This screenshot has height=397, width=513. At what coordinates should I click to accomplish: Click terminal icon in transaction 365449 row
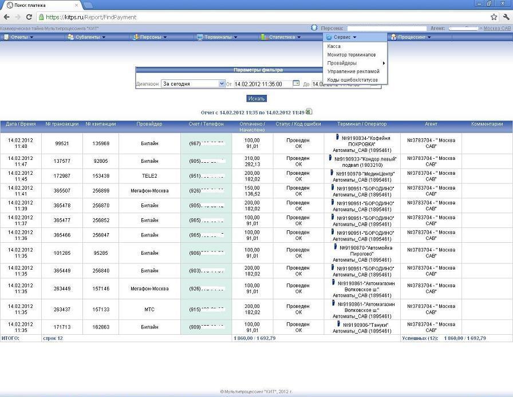point(333,267)
